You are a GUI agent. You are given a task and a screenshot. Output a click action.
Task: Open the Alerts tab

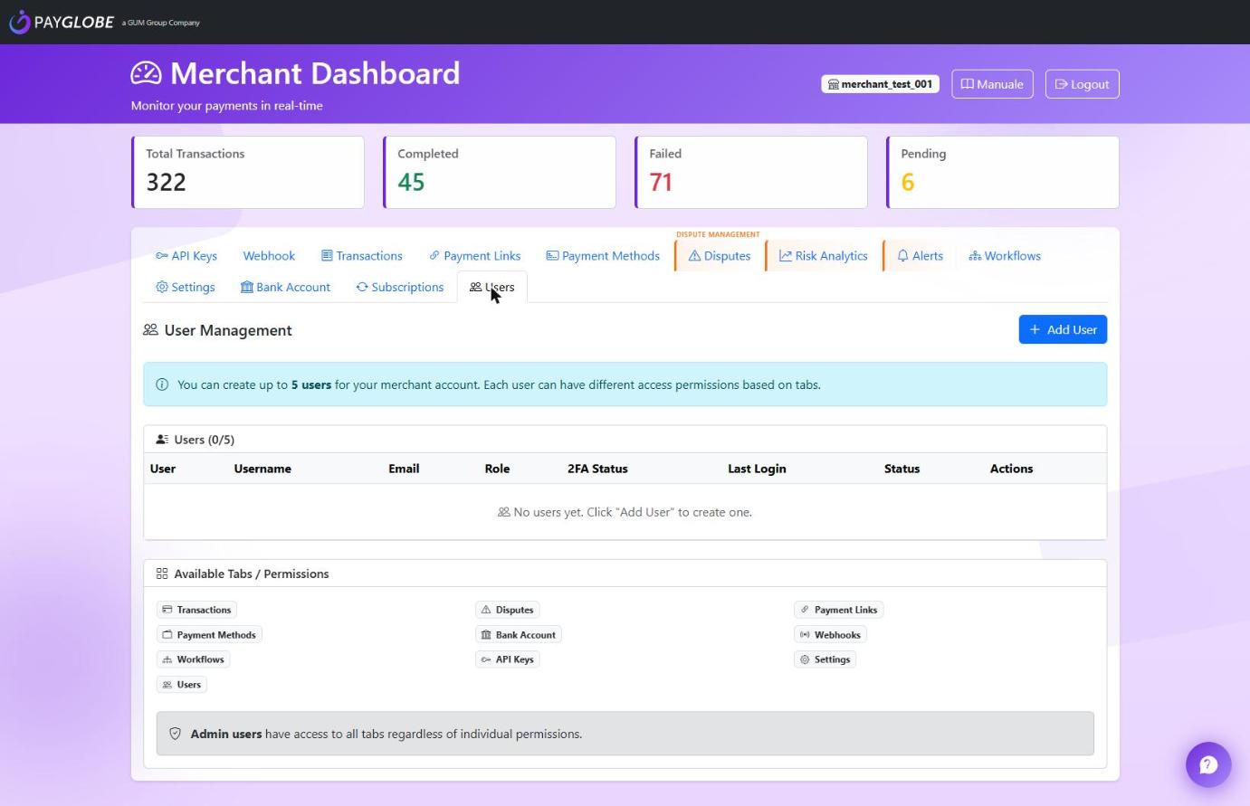pos(920,256)
